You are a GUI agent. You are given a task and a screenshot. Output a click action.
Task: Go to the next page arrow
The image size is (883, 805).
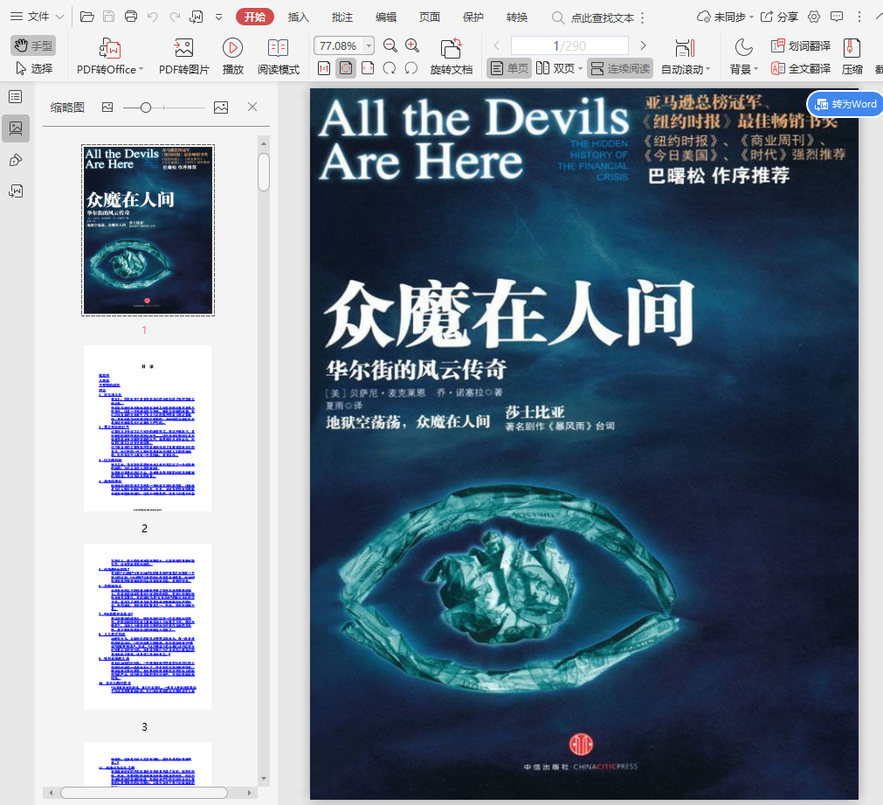coord(643,45)
